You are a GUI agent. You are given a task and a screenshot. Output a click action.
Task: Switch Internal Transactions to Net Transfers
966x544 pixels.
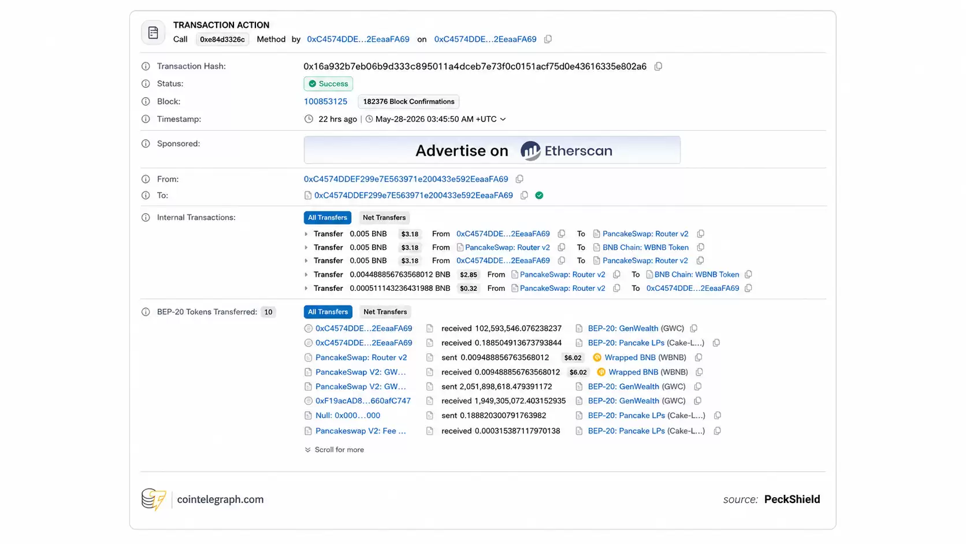pos(384,218)
